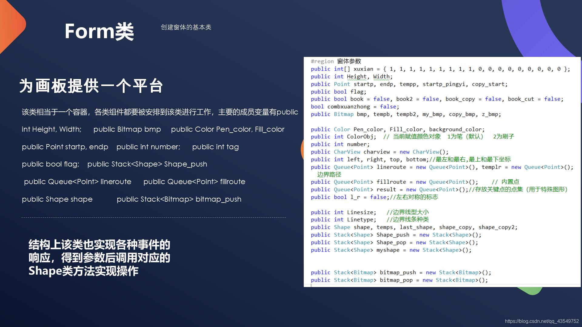Image resolution: width=582 pixels, height=327 pixels.
Task: Click code line 'public int Height, Width;'
Action: [352, 77]
